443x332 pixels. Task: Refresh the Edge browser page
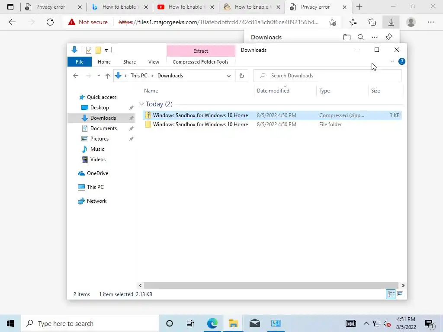coord(50,22)
